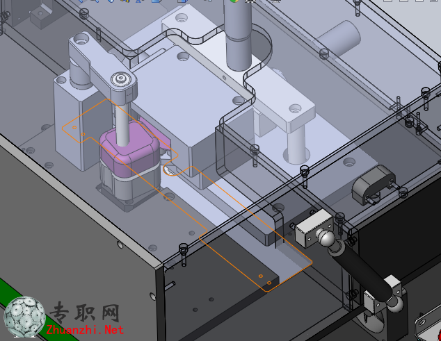Pick the large vertical gray column
Screen dimensions: 441x341
coord(239,35)
